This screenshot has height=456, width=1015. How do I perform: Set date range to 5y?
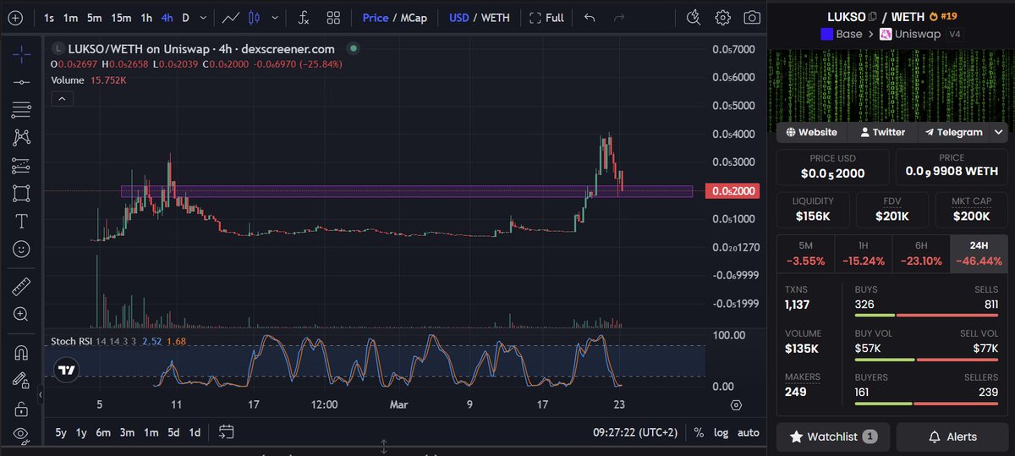61,432
